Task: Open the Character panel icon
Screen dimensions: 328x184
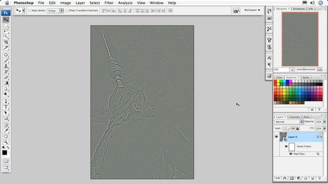Action: [269, 58]
